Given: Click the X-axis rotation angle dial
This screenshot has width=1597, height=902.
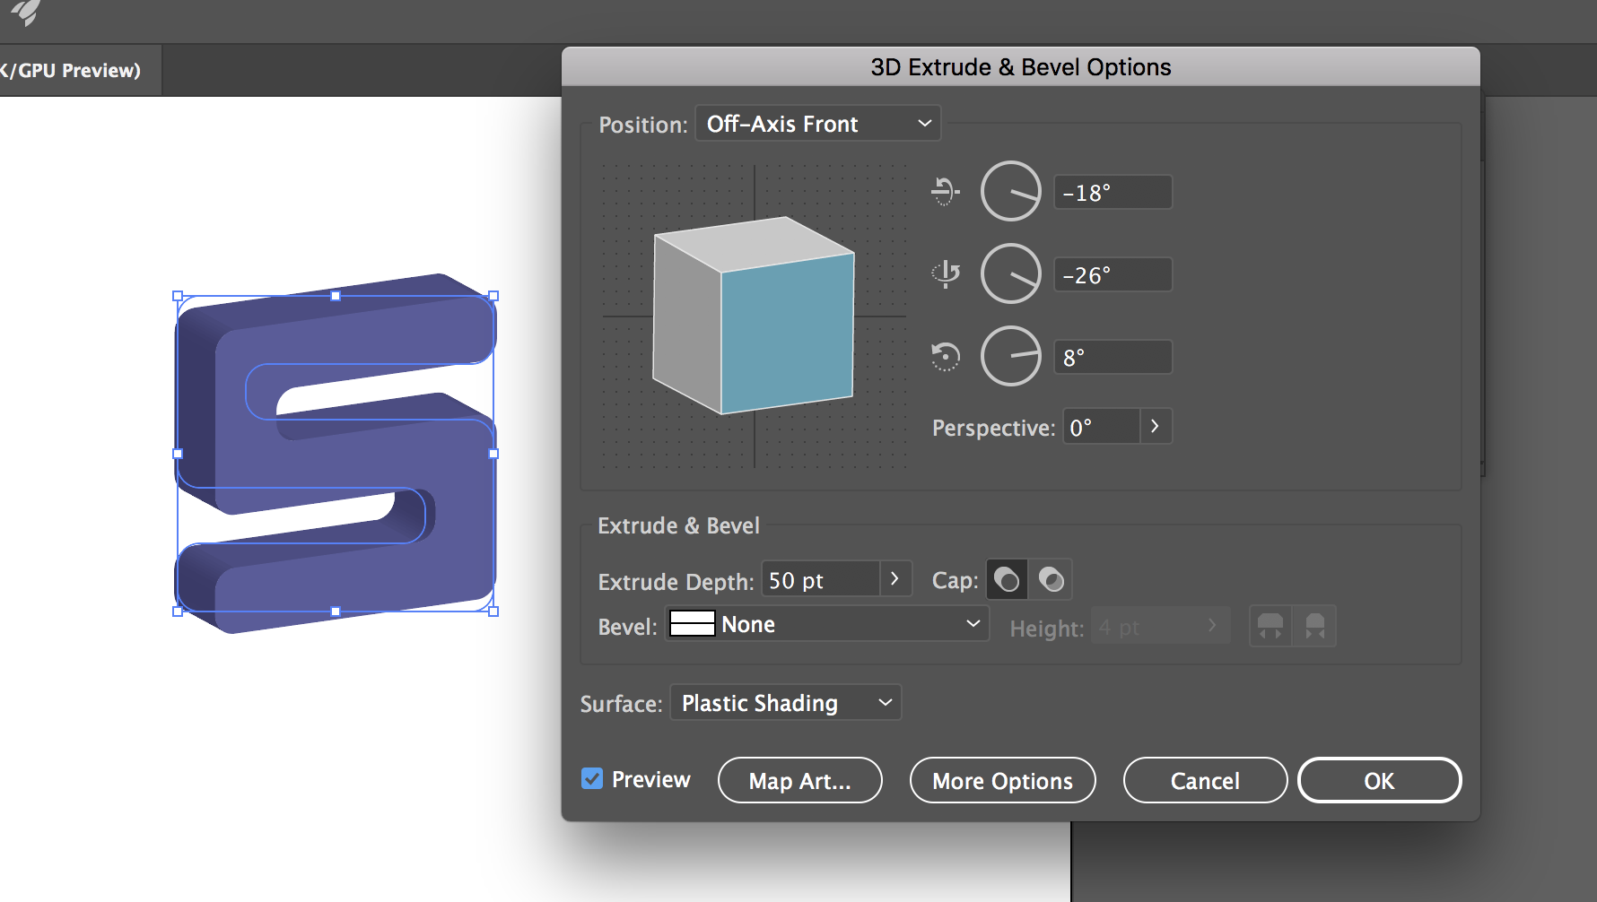Looking at the screenshot, I should (1010, 191).
